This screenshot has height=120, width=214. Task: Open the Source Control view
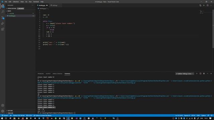click(3, 18)
